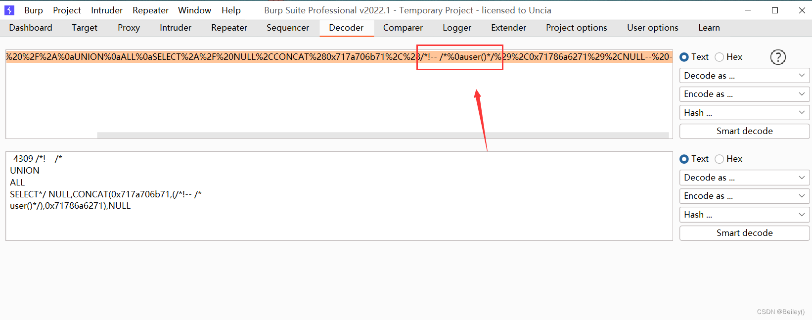Expand the second panel's Hash dropdown
812x320 pixels.
(744, 215)
